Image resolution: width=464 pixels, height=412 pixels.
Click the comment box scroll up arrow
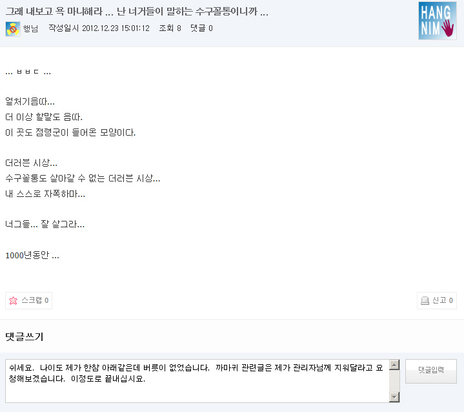pyautogui.click(x=394, y=365)
